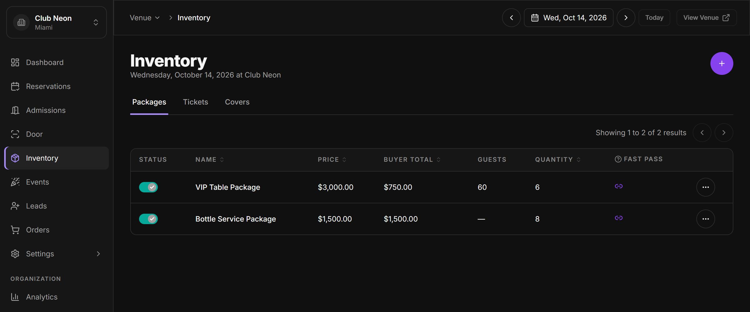Click the $3,000.00 price cell
The height and width of the screenshot is (312, 750).
pos(336,187)
